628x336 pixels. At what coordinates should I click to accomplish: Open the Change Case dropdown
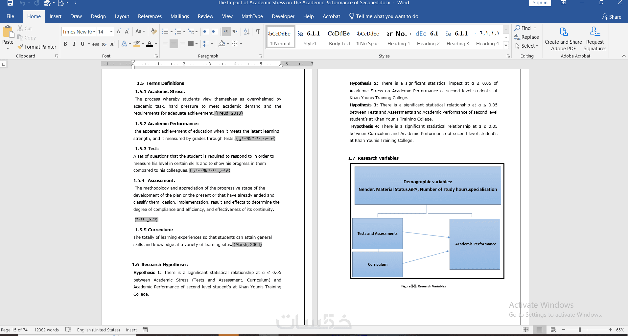click(x=140, y=32)
